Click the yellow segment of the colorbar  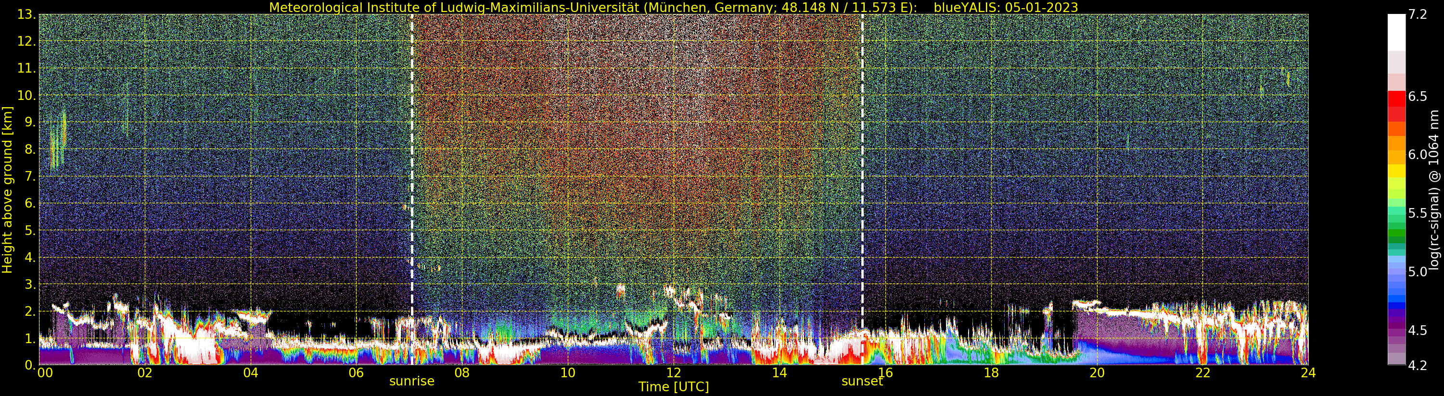[1396, 171]
